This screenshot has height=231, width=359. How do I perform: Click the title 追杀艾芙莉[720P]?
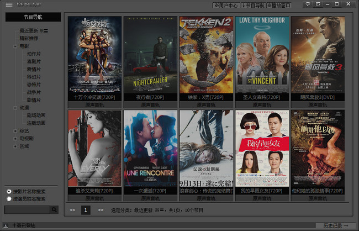click(94, 191)
